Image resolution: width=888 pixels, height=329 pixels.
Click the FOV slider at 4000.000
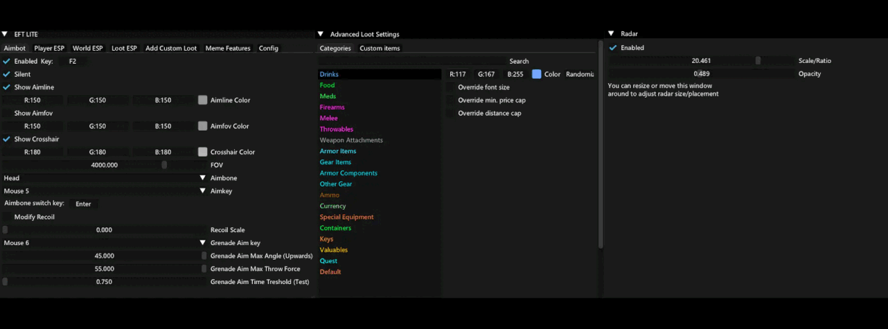(x=105, y=165)
